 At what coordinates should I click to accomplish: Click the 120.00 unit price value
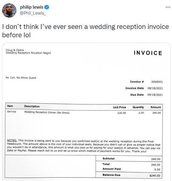(x=122, y=113)
